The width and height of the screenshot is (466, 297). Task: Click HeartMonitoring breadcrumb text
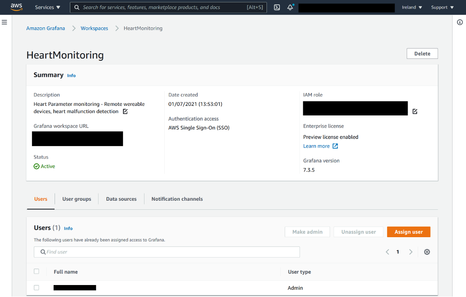tap(143, 28)
